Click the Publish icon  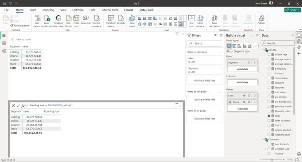click(261, 18)
